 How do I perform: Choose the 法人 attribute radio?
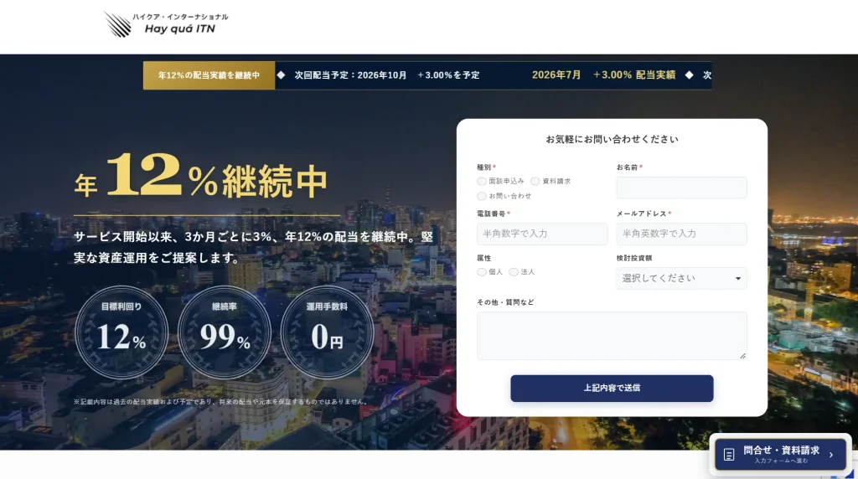(x=514, y=272)
